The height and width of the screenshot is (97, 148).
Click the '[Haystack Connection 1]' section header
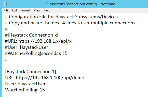31,72
